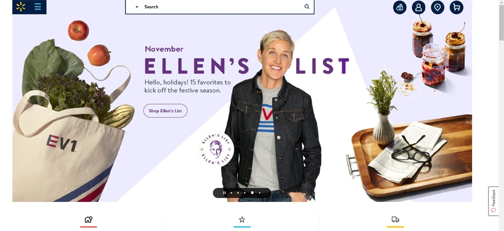Select the second carousel slide dot
Screen dimensions: 504x231
238,193
